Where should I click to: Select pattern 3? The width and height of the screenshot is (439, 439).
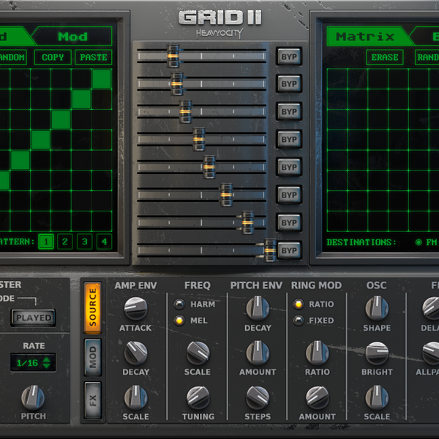[85, 241]
